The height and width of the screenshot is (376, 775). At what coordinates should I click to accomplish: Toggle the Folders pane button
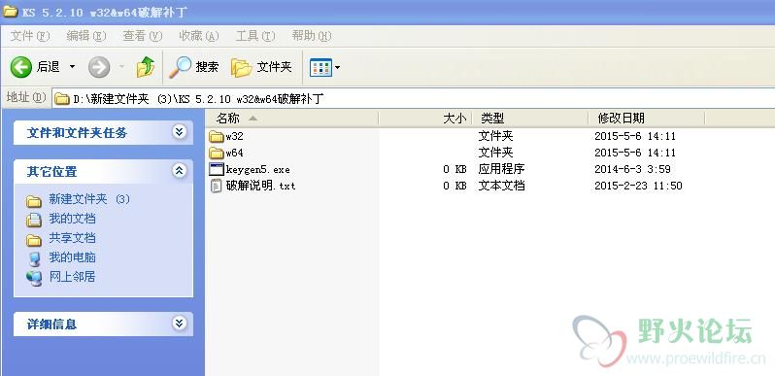[261, 67]
